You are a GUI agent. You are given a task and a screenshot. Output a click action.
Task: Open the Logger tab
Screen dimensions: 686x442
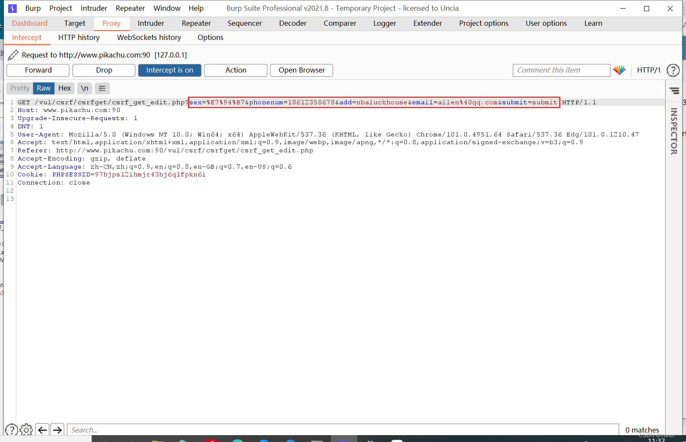click(385, 24)
